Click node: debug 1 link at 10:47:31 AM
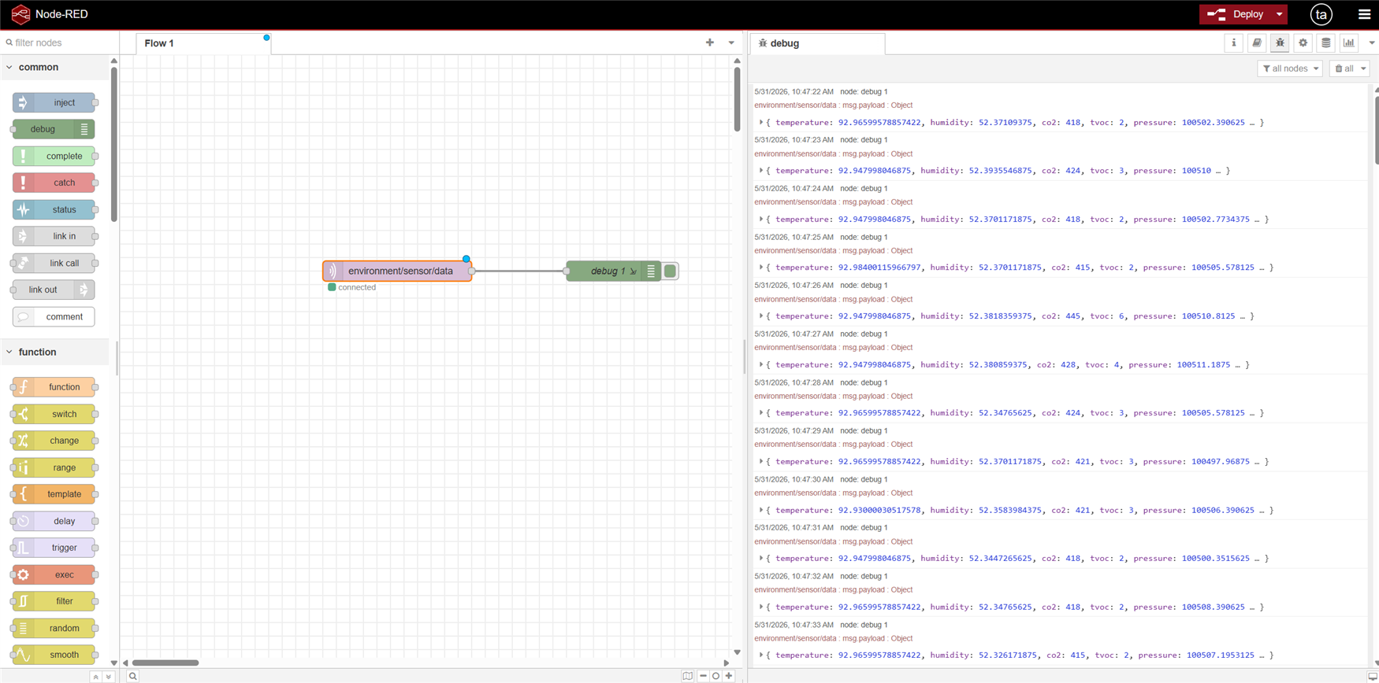The height and width of the screenshot is (683, 1379). [x=864, y=527]
